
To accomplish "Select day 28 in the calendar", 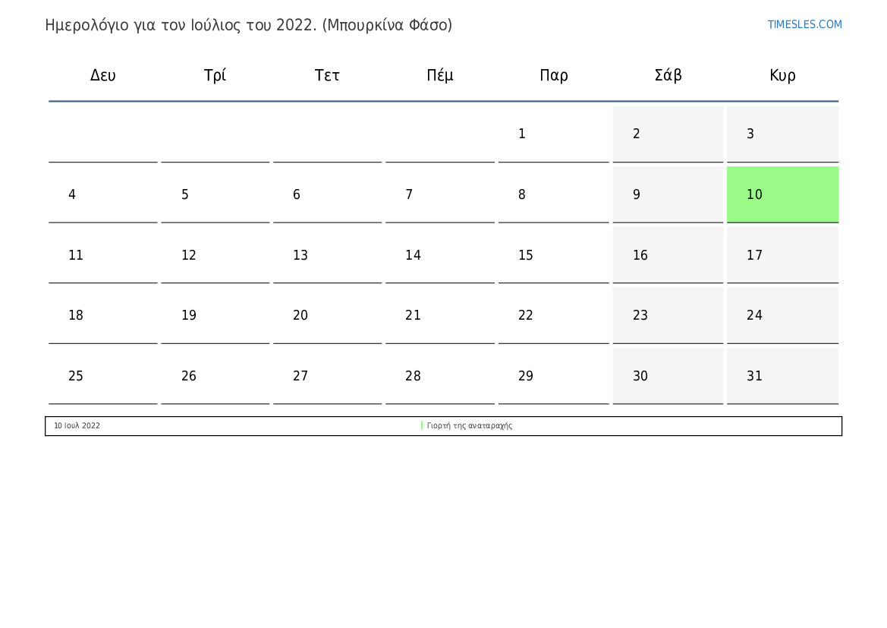I will (440, 376).
